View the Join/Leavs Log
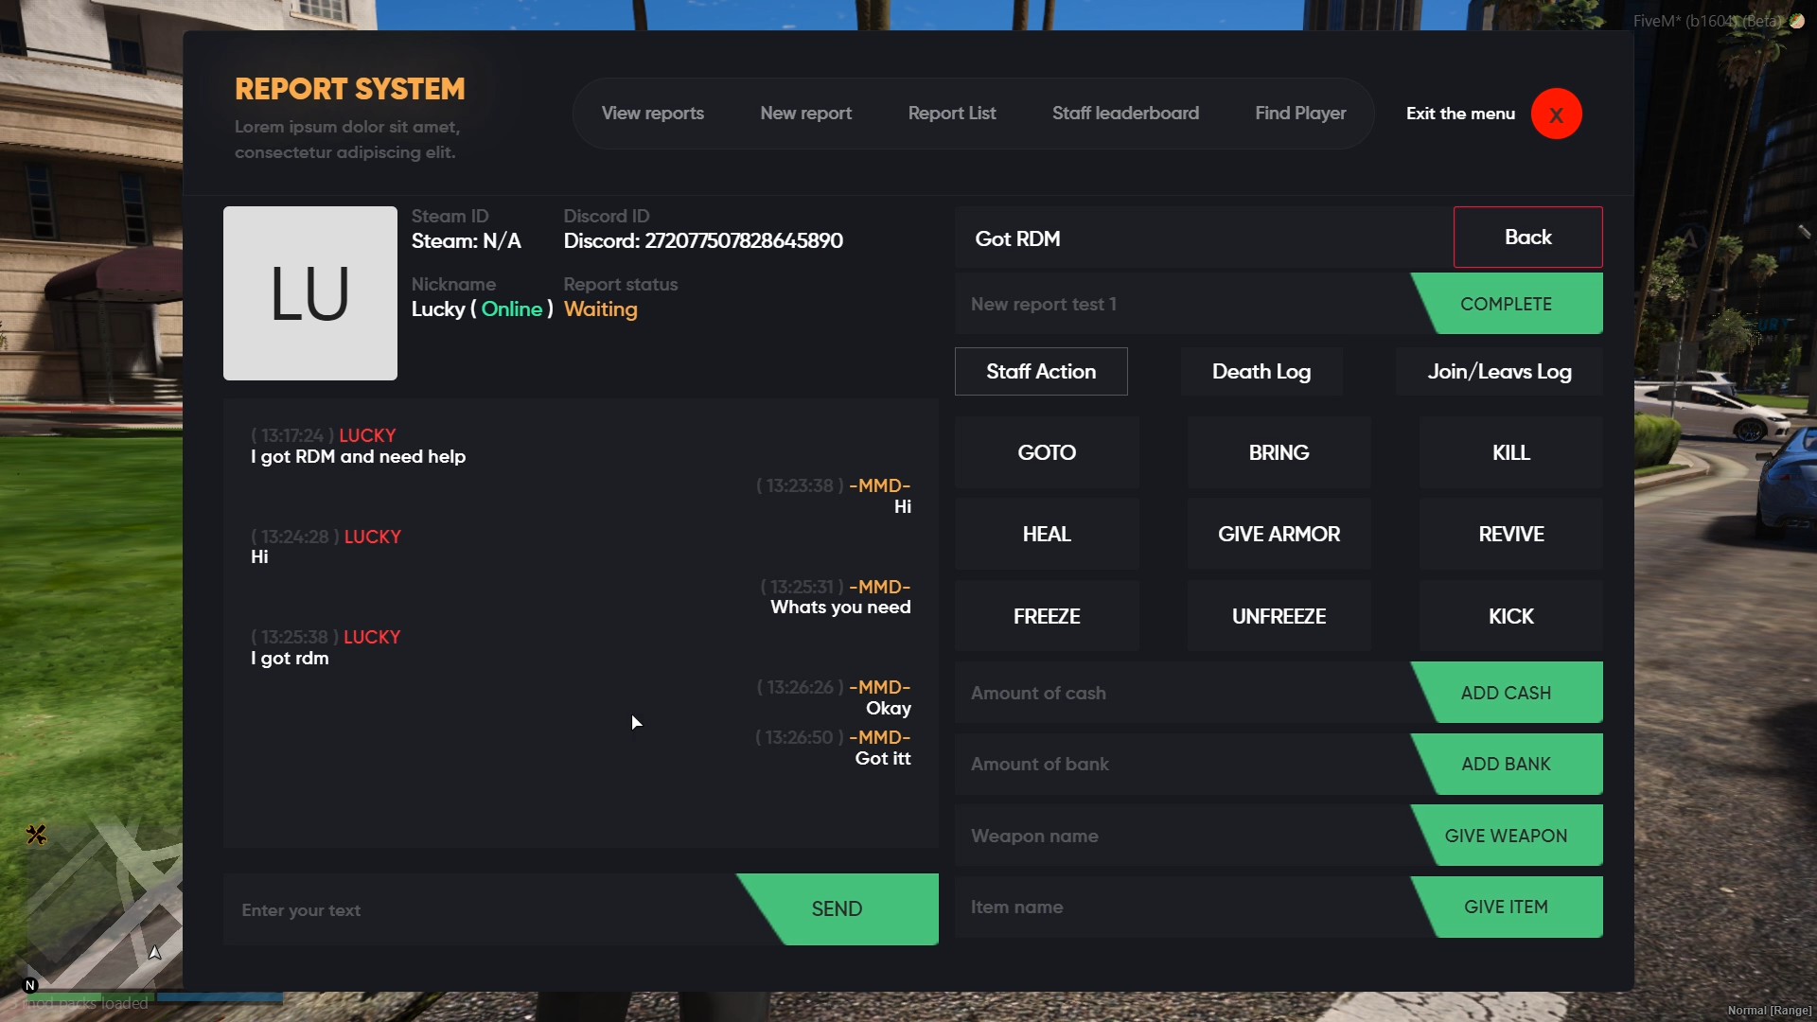The width and height of the screenshot is (1817, 1022). pyautogui.click(x=1500, y=371)
